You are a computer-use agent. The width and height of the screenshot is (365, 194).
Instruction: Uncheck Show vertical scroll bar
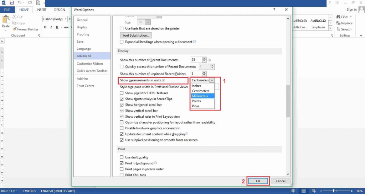[122, 111]
